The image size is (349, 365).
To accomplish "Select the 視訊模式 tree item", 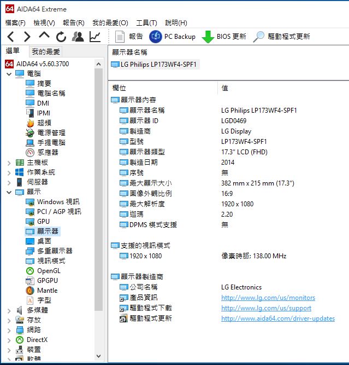I will click(45, 260).
